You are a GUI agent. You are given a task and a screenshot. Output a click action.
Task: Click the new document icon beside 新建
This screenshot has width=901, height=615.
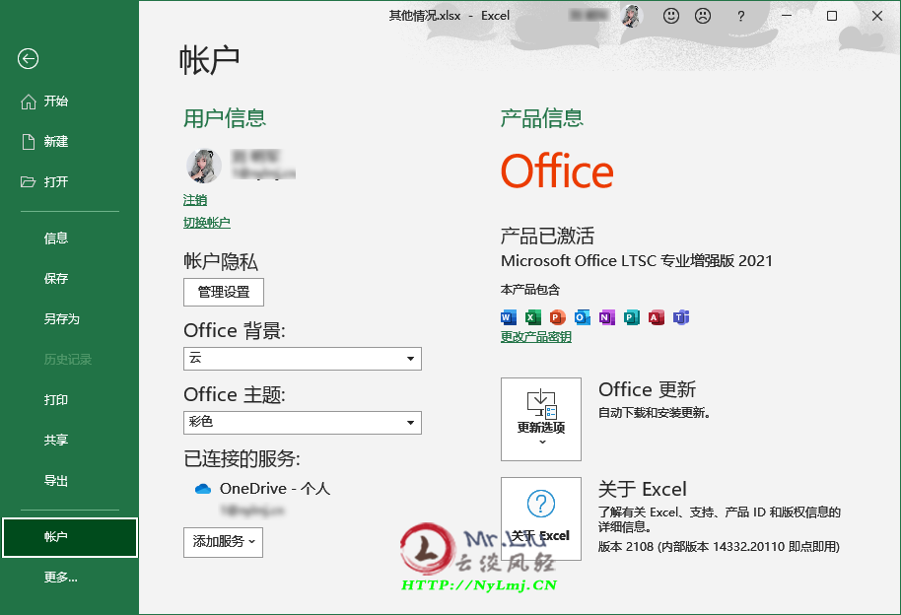(x=29, y=142)
